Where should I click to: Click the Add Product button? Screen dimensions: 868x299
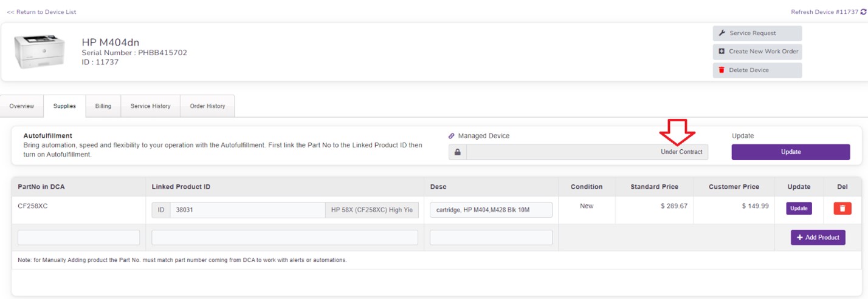[818, 238]
